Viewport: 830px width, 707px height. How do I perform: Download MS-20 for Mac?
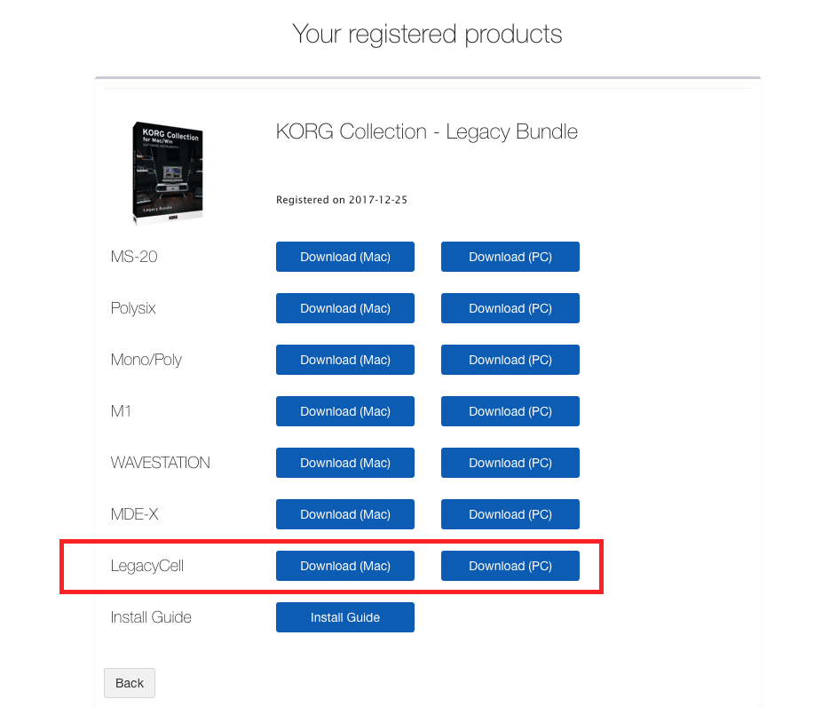click(x=344, y=257)
